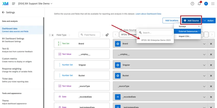Click the Add locations button
This screenshot has height=108, width=217.
[x=172, y=20]
